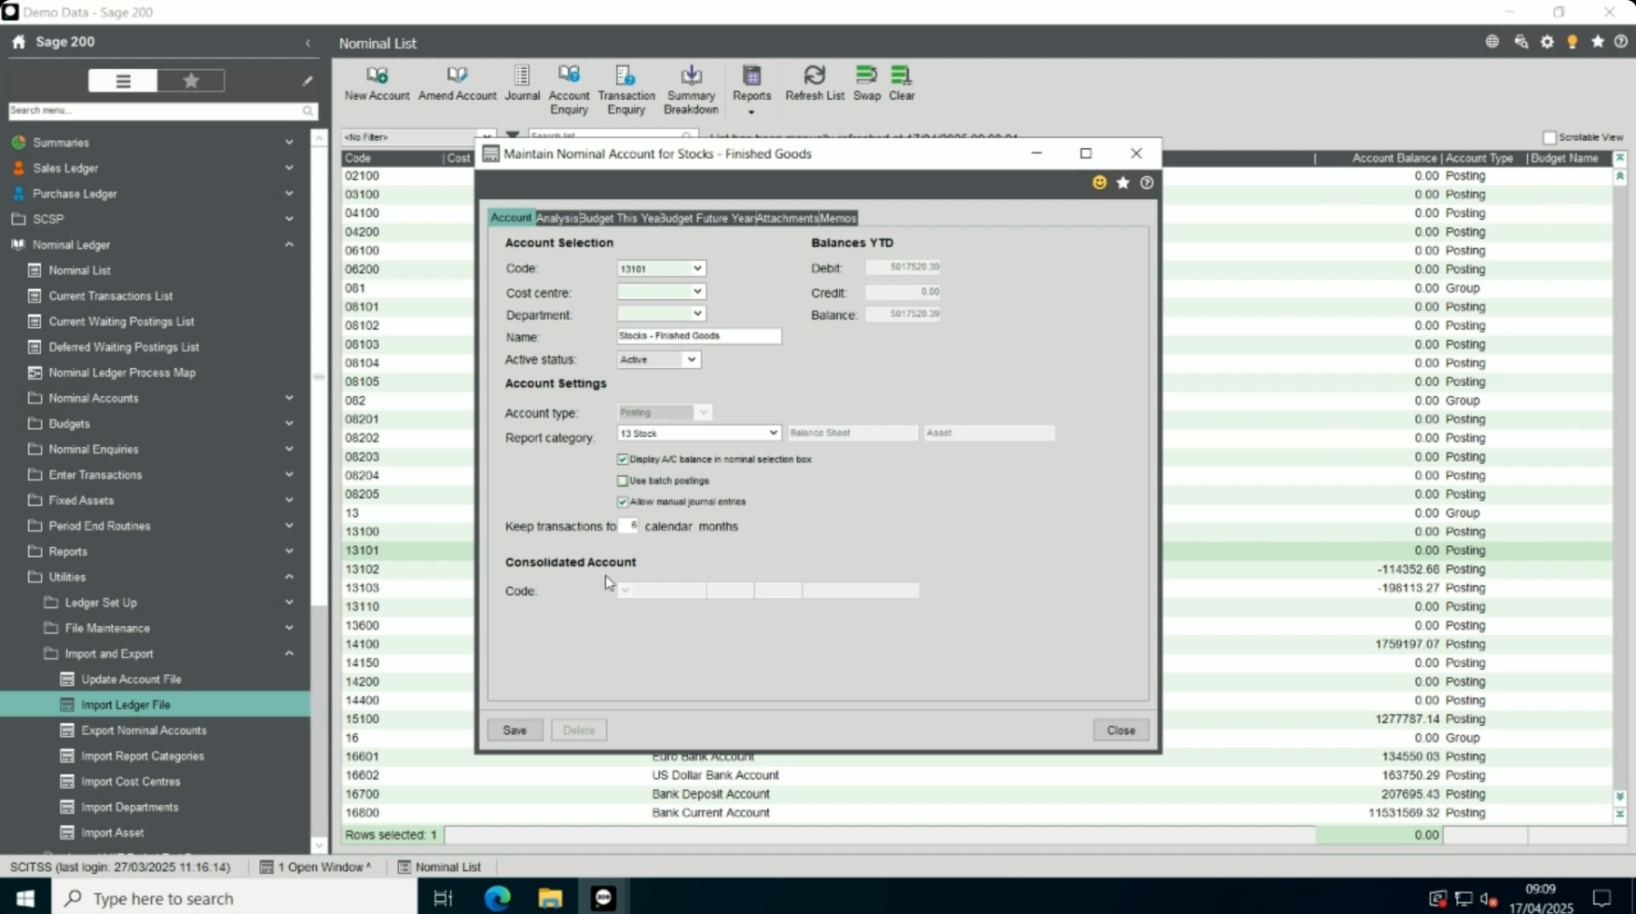The image size is (1636, 914).
Task: Click the Swap toolbar icon
Action: [866, 84]
